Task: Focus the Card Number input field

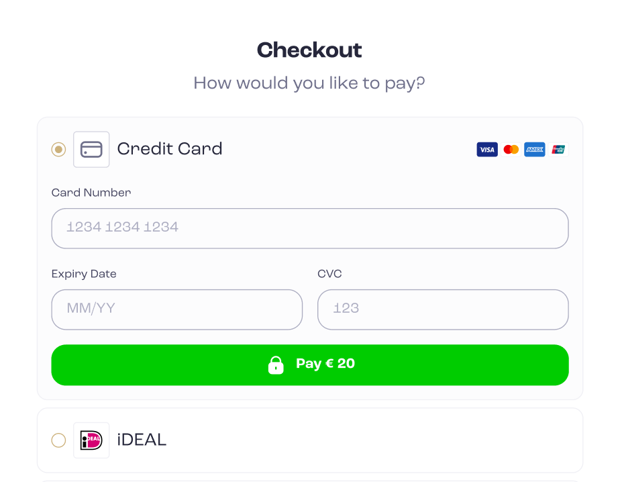Action: point(310,228)
